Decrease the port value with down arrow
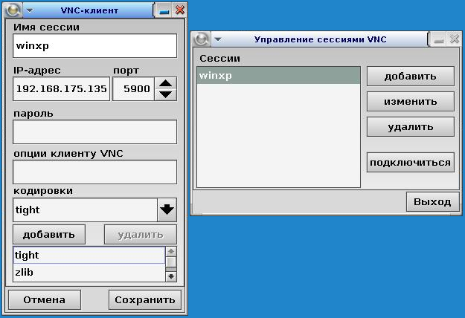The image size is (465, 318). point(167,94)
